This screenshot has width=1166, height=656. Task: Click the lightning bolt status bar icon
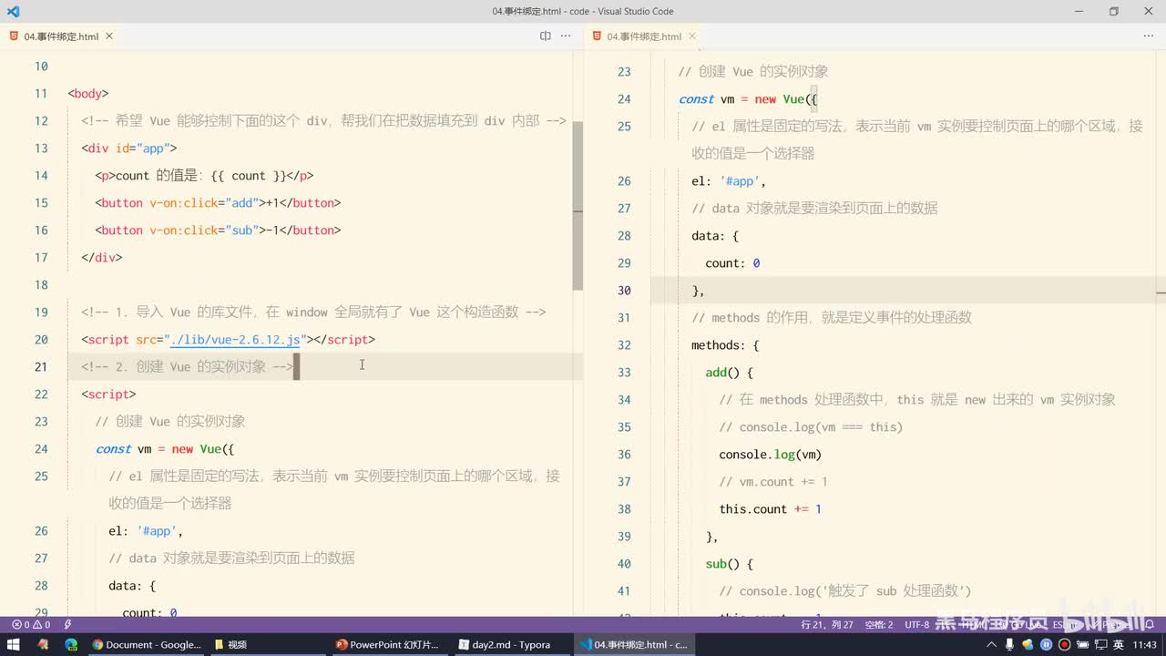(67, 625)
